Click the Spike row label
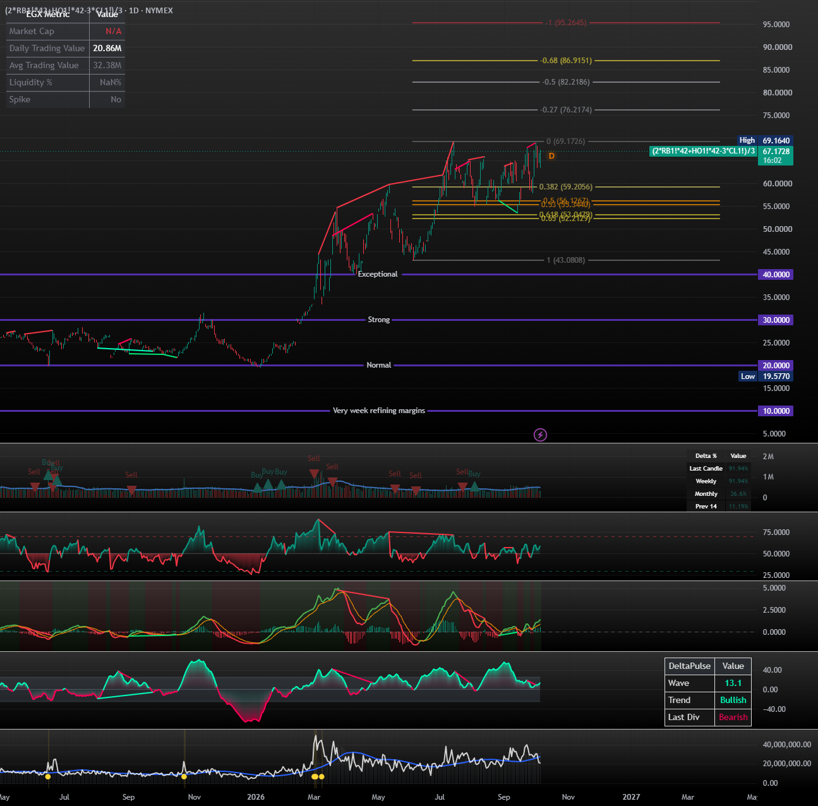Screen dimensions: 818x806 (20, 100)
